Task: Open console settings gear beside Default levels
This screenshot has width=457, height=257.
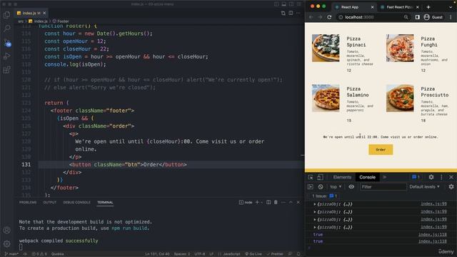Action: pyautogui.click(x=451, y=187)
